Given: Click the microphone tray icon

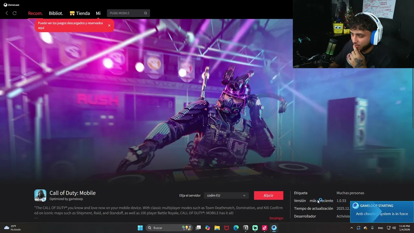Looking at the screenshot, I should [x=373, y=228].
